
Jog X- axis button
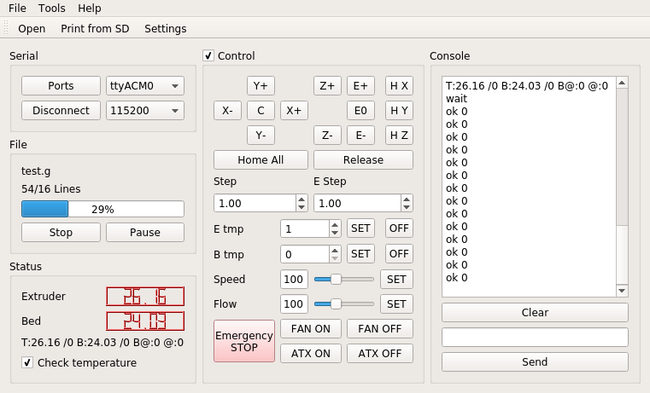pyautogui.click(x=227, y=111)
